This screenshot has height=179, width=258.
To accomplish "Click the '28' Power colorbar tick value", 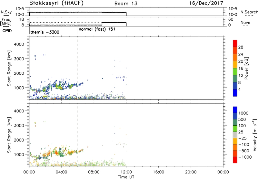I will (241, 47).
